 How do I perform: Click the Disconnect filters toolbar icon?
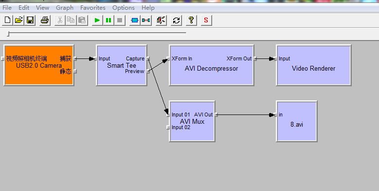coord(146,20)
